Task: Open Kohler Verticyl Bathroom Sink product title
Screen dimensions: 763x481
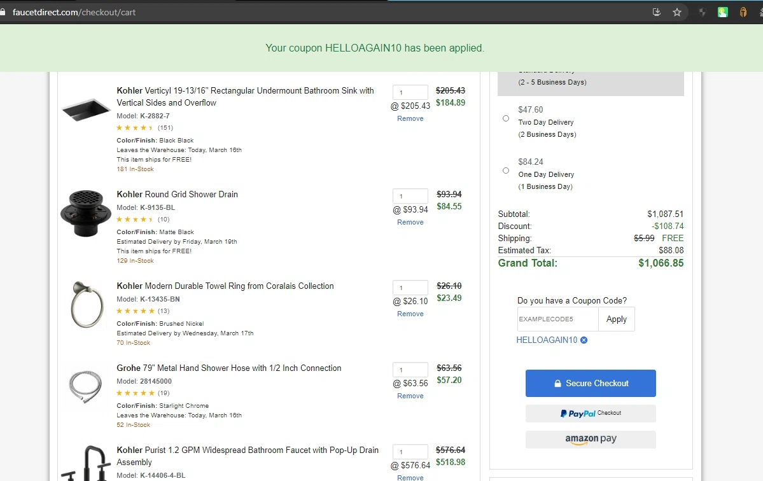Action: (245, 96)
